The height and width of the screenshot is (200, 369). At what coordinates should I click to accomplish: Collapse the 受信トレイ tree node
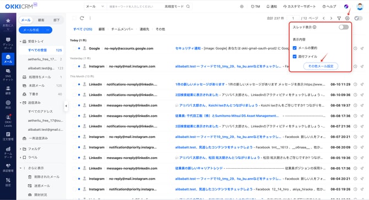click(x=20, y=41)
